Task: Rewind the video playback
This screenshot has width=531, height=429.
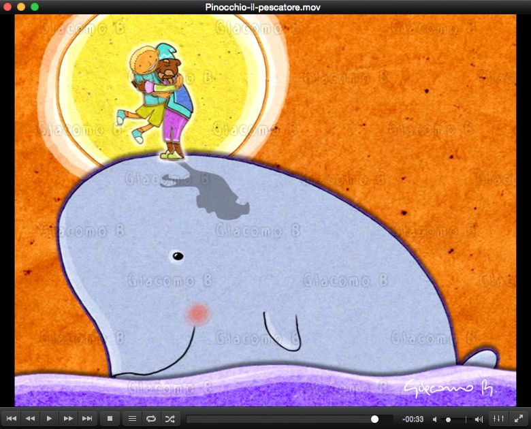Action: pos(30,419)
